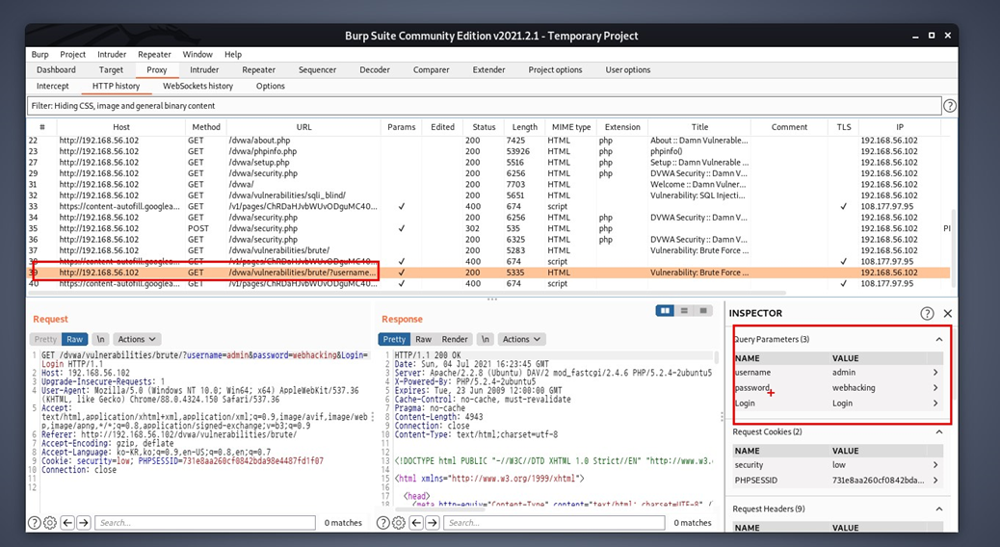Sort history by the Status column
The height and width of the screenshot is (547, 1000).
point(484,127)
